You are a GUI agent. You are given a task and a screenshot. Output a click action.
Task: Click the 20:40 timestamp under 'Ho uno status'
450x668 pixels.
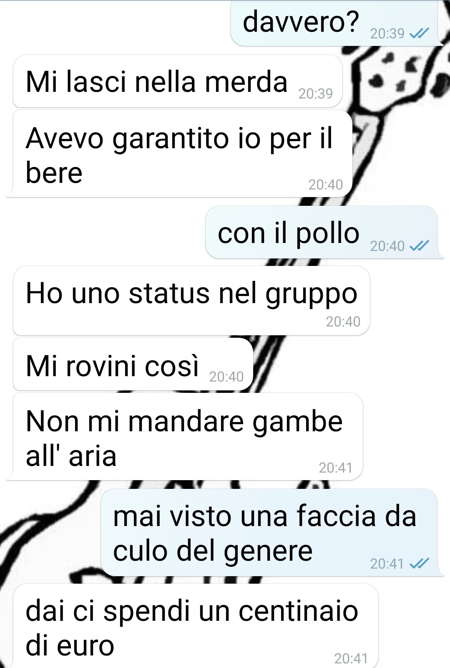(343, 321)
